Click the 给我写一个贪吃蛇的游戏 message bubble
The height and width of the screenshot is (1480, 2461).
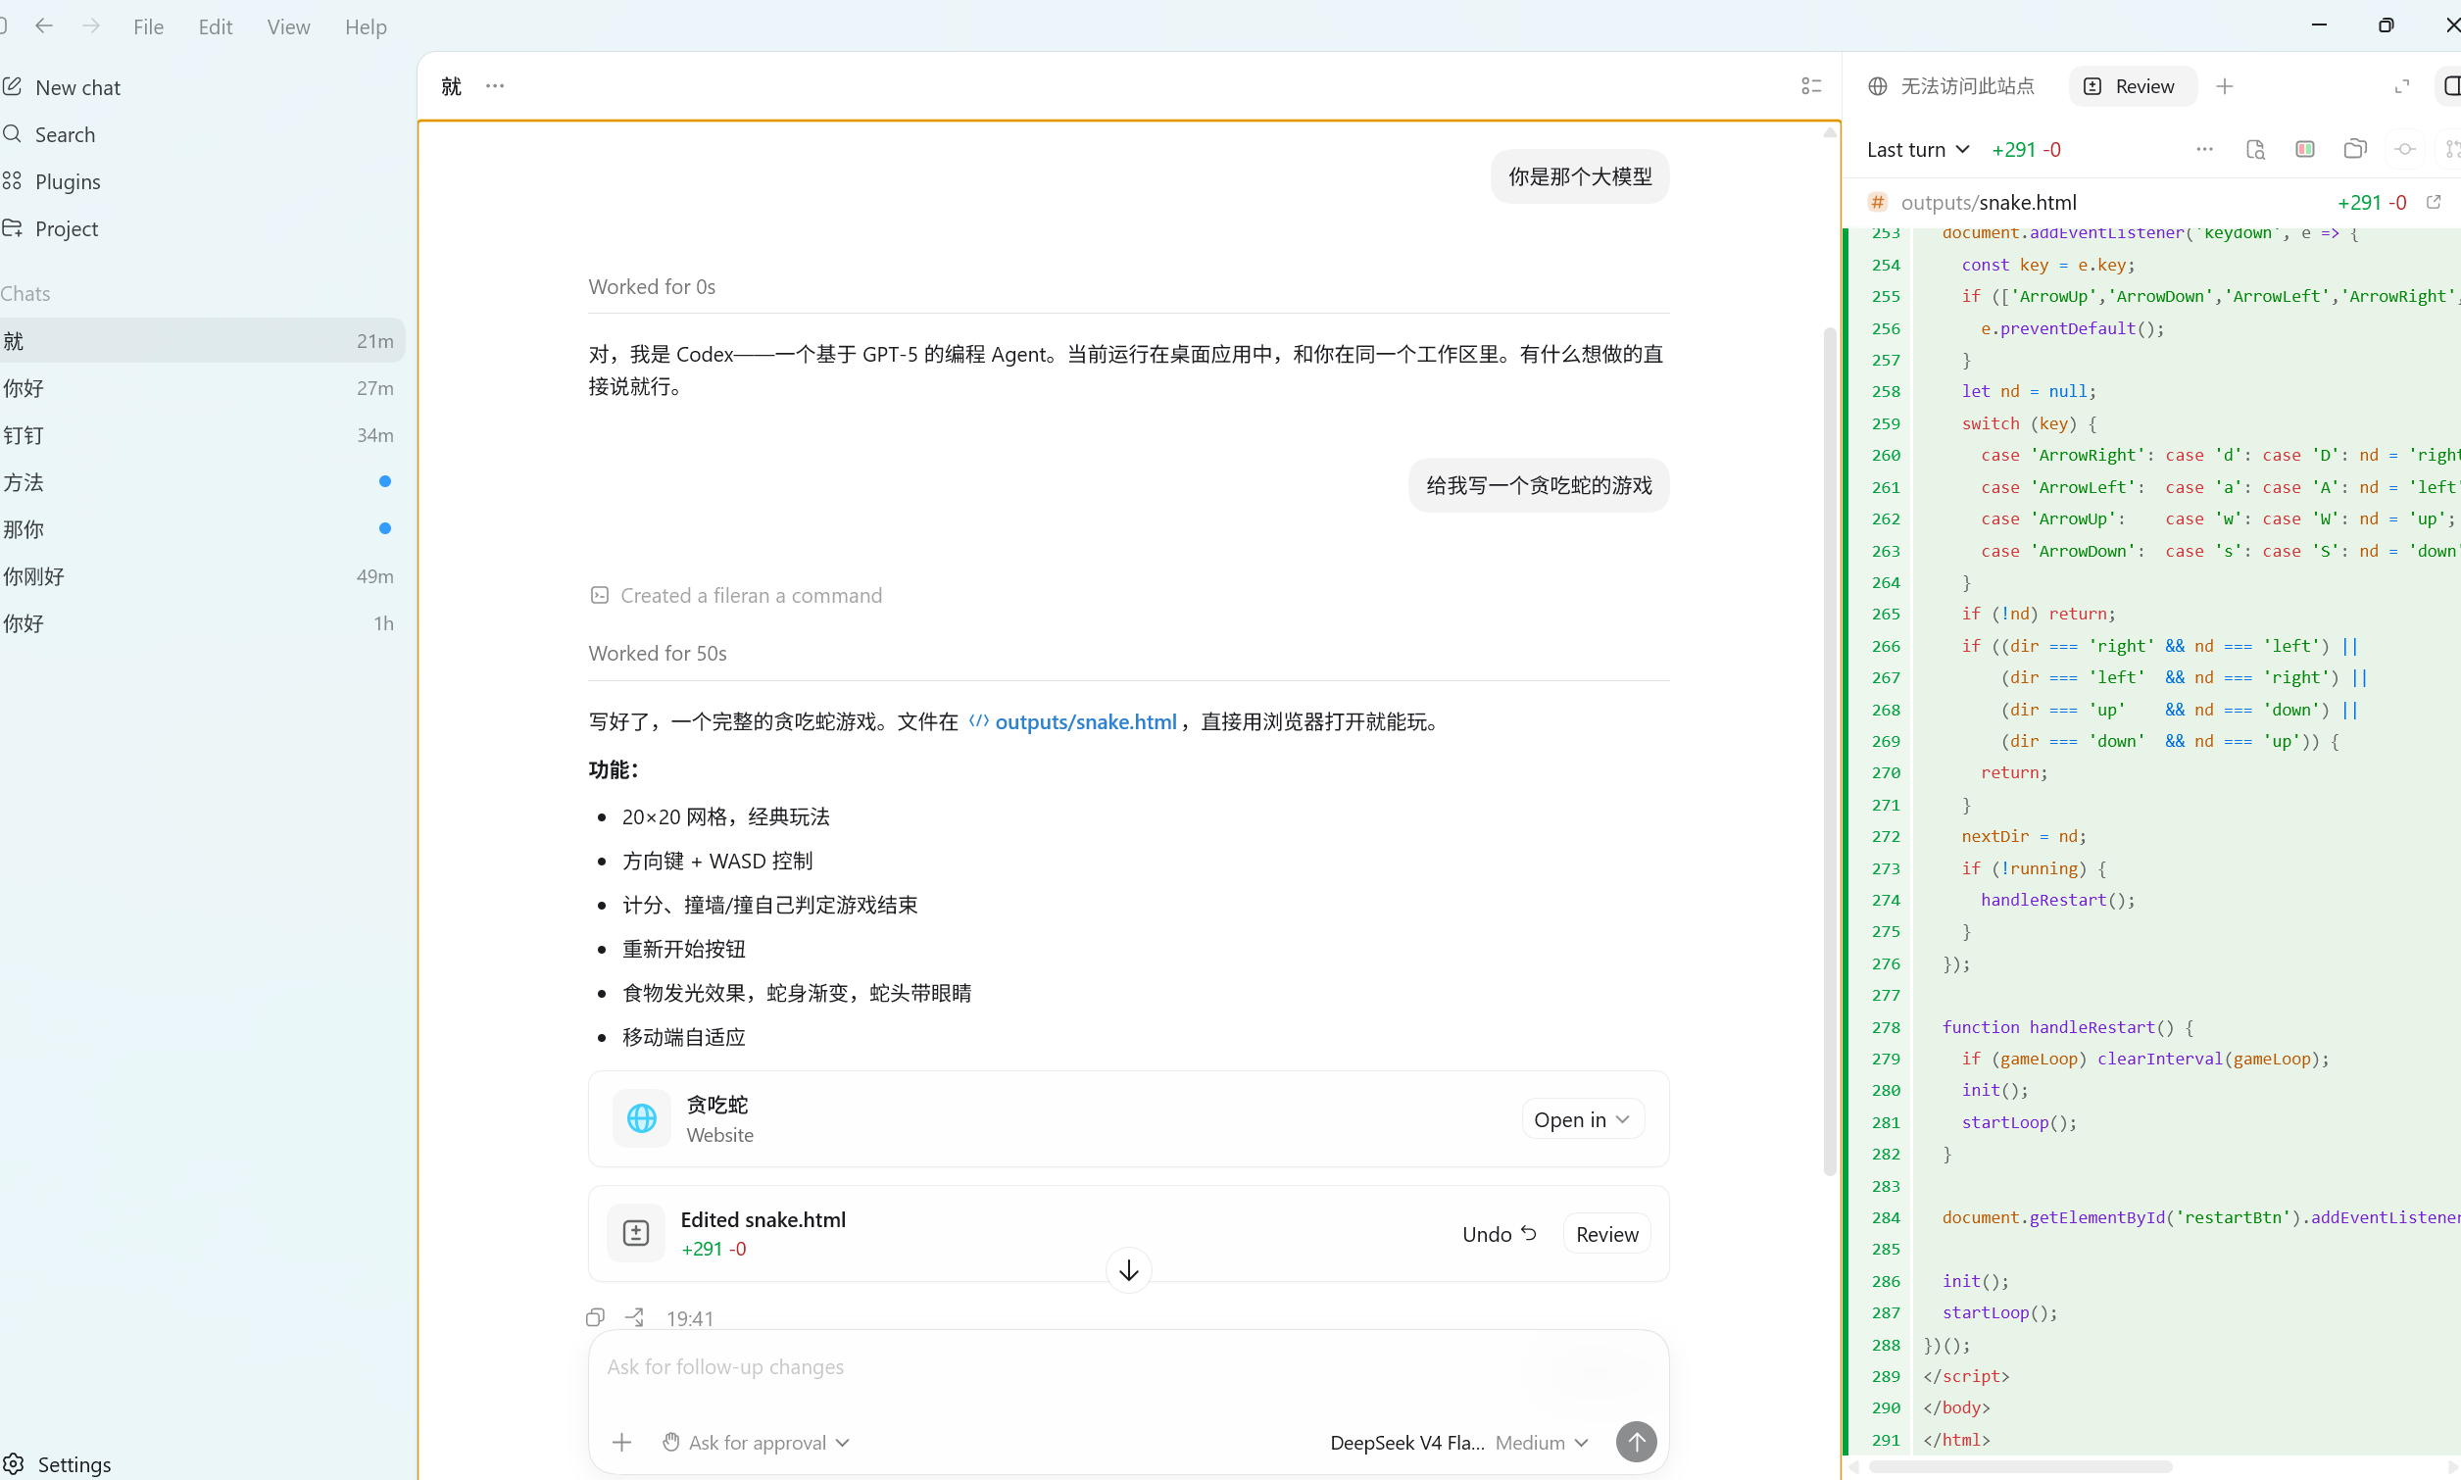tap(1539, 486)
